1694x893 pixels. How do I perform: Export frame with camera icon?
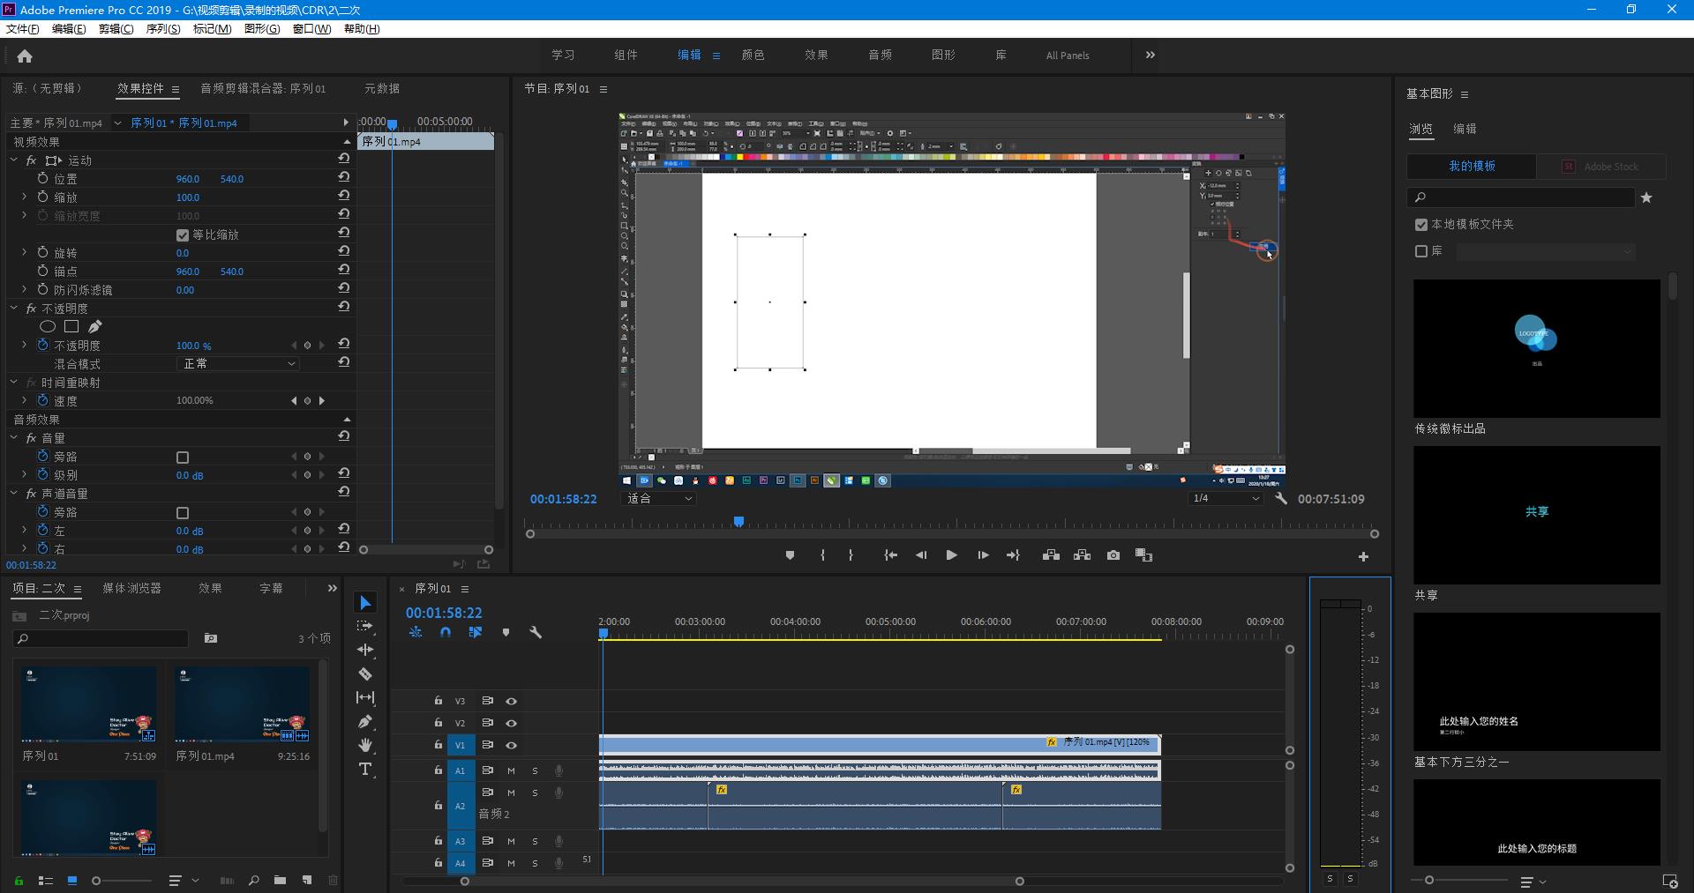pyautogui.click(x=1113, y=555)
